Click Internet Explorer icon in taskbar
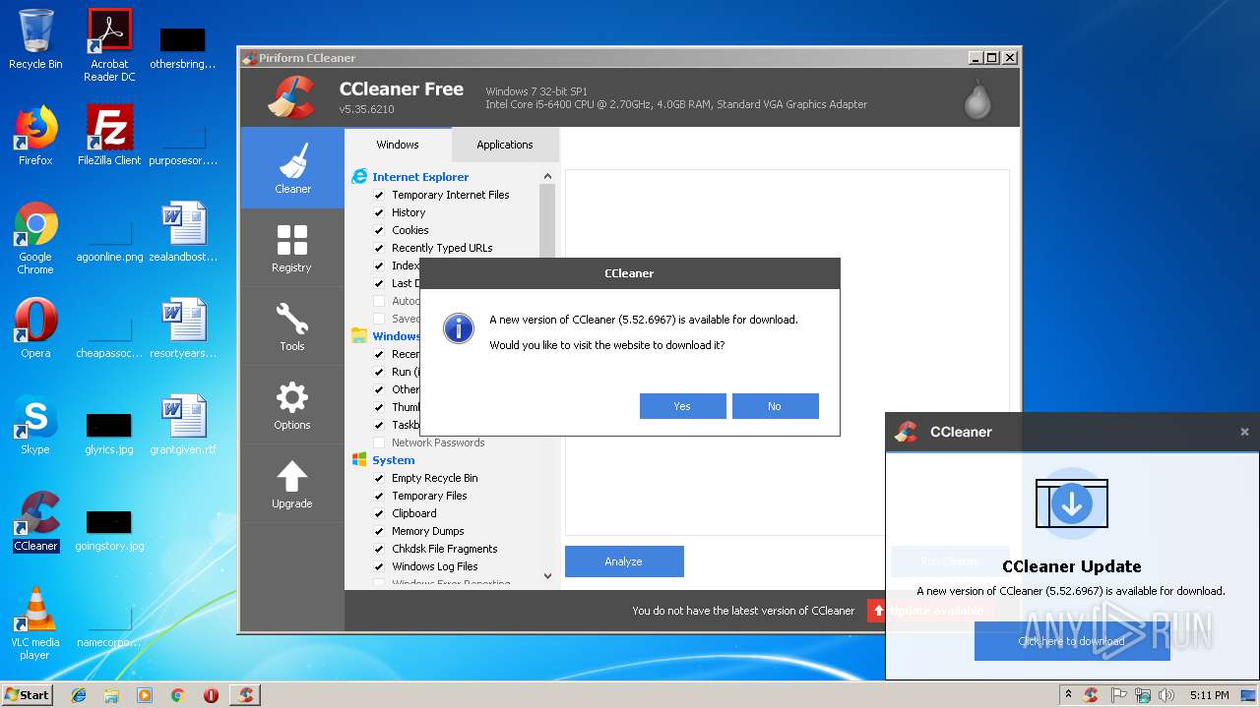The image size is (1260, 708). click(79, 695)
